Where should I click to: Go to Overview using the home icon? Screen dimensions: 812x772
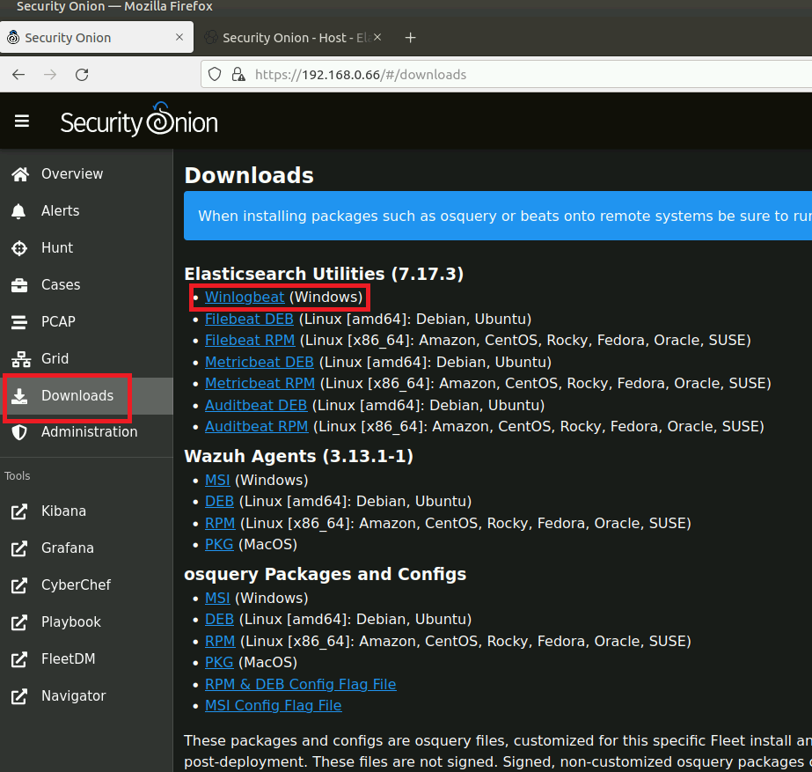click(19, 173)
